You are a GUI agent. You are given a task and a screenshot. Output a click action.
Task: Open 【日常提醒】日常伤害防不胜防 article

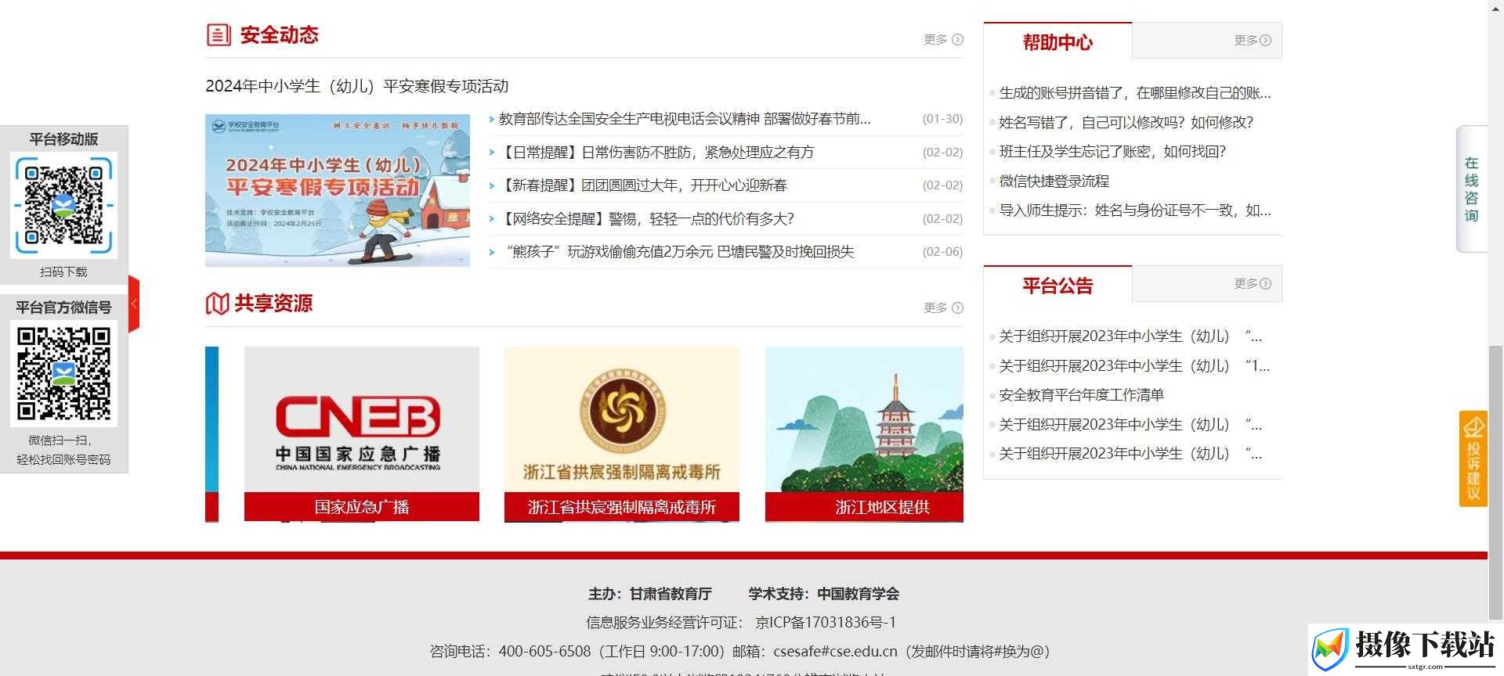pyautogui.click(x=658, y=152)
